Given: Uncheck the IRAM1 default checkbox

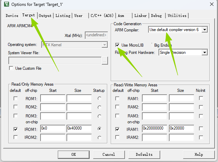Looking at the screenshot, I should 117,129.
